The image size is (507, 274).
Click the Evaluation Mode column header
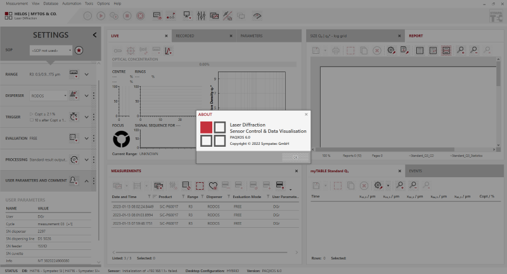point(247,197)
